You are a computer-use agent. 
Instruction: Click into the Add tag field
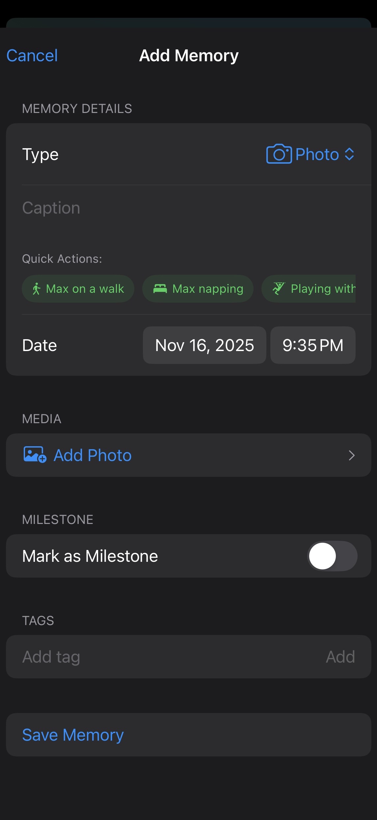point(165,657)
